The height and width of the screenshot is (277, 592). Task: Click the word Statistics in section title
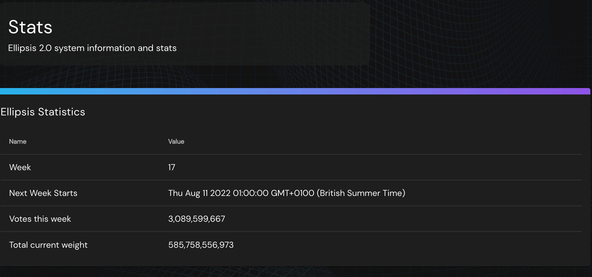coord(61,112)
